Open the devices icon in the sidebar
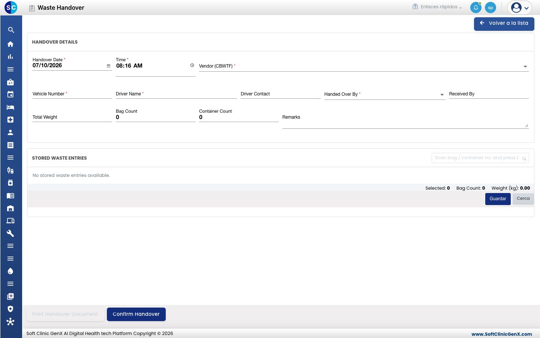The width and height of the screenshot is (540, 338). click(10, 221)
